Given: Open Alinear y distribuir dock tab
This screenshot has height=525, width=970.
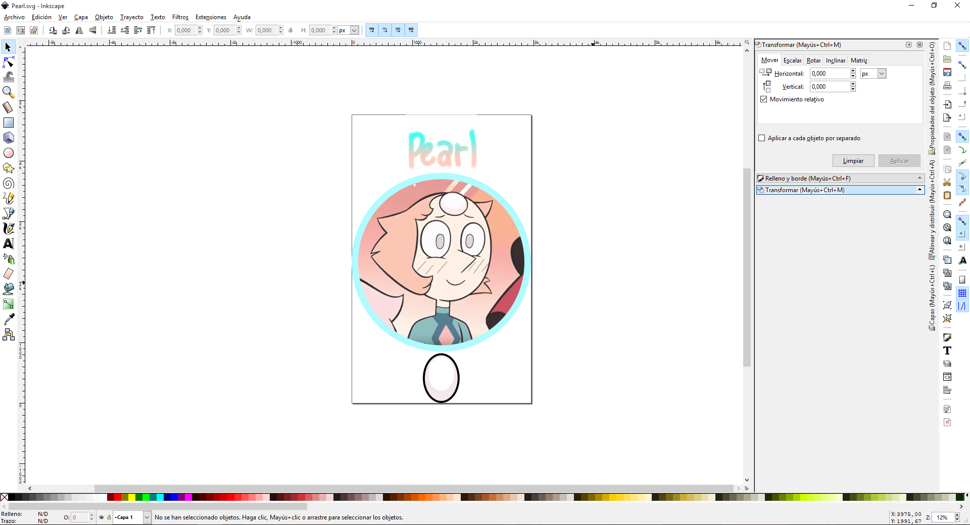Looking at the screenshot, I should (x=932, y=210).
